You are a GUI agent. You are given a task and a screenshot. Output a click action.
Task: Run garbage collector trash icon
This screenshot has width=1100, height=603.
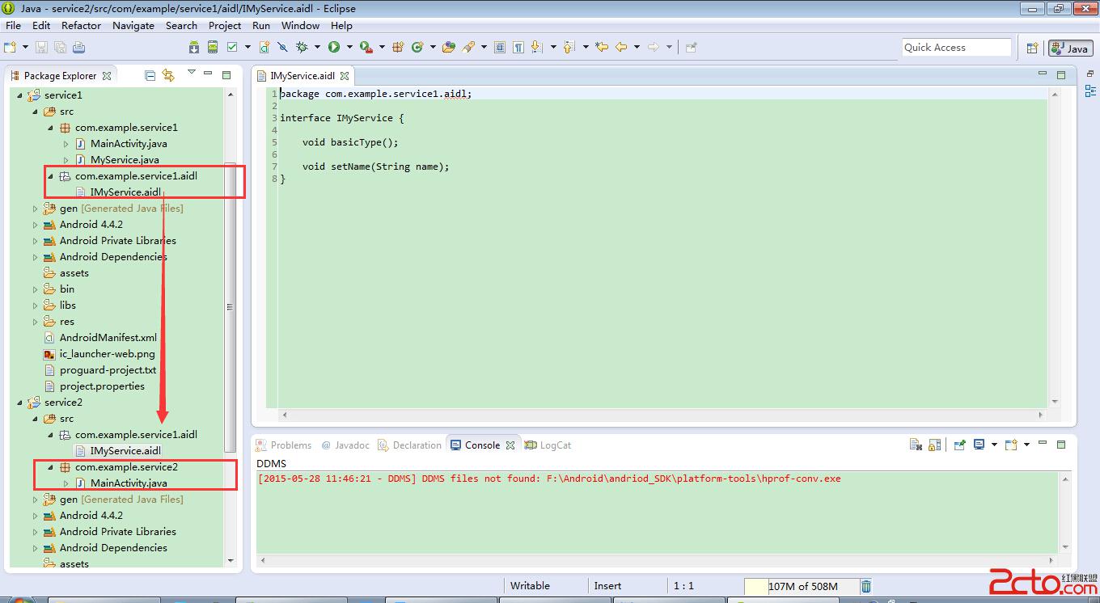(866, 586)
